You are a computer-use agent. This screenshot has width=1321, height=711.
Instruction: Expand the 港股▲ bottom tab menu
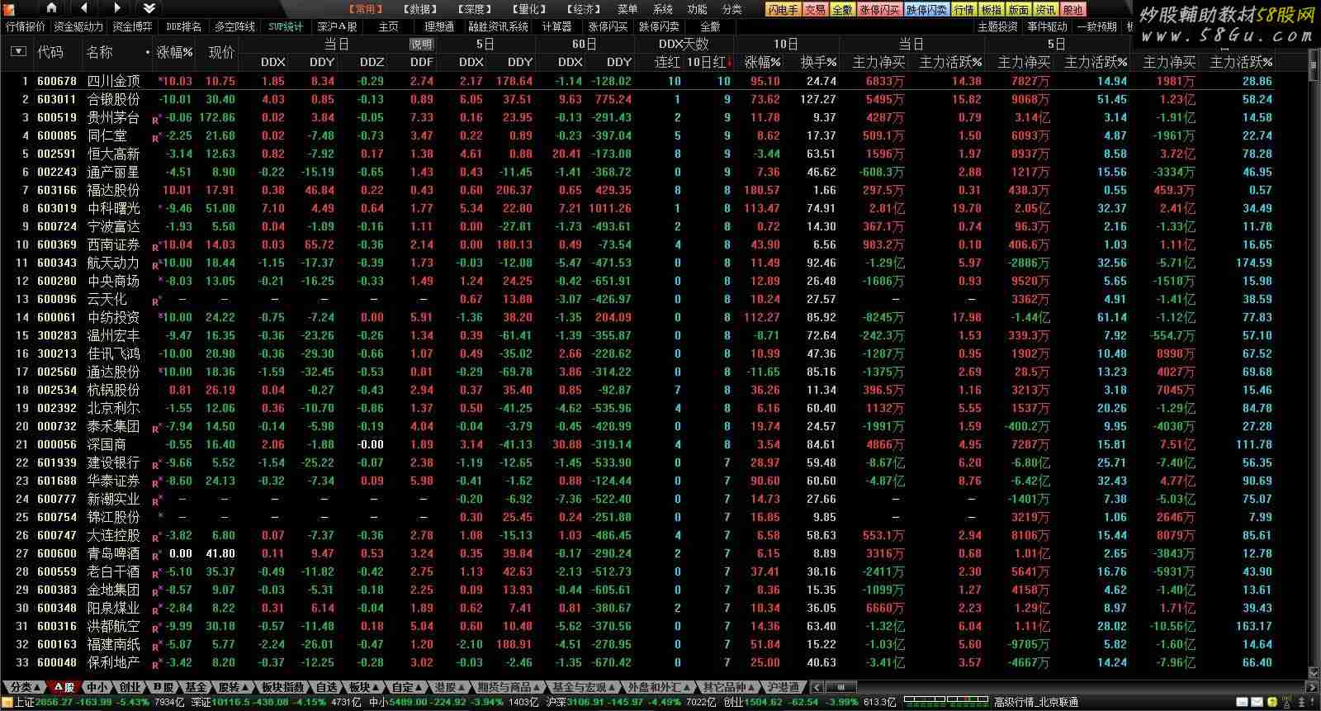click(450, 687)
